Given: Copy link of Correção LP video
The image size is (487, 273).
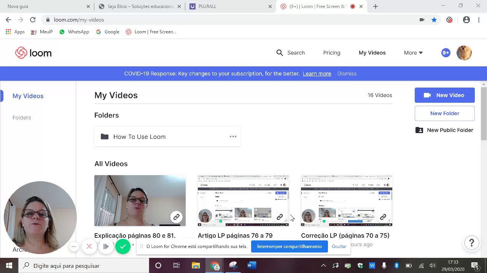Looking at the screenshot, I should 383,217.
